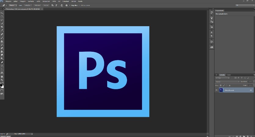Create a new group folder in Layers panel

[x=244, y=136]
